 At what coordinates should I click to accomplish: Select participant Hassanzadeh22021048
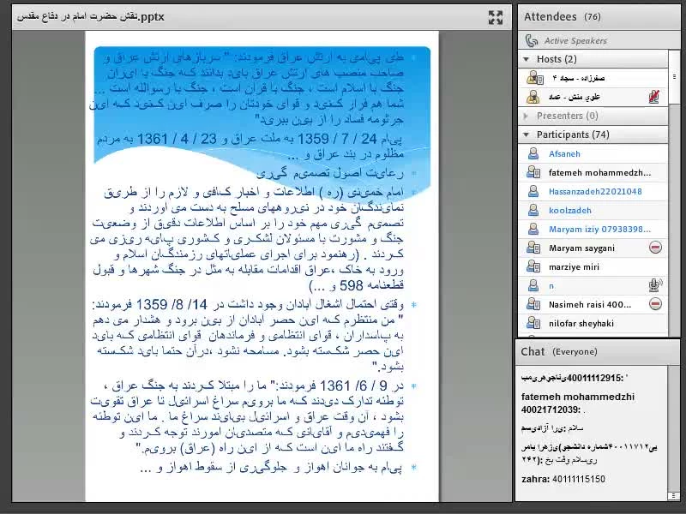pos(593,191)
